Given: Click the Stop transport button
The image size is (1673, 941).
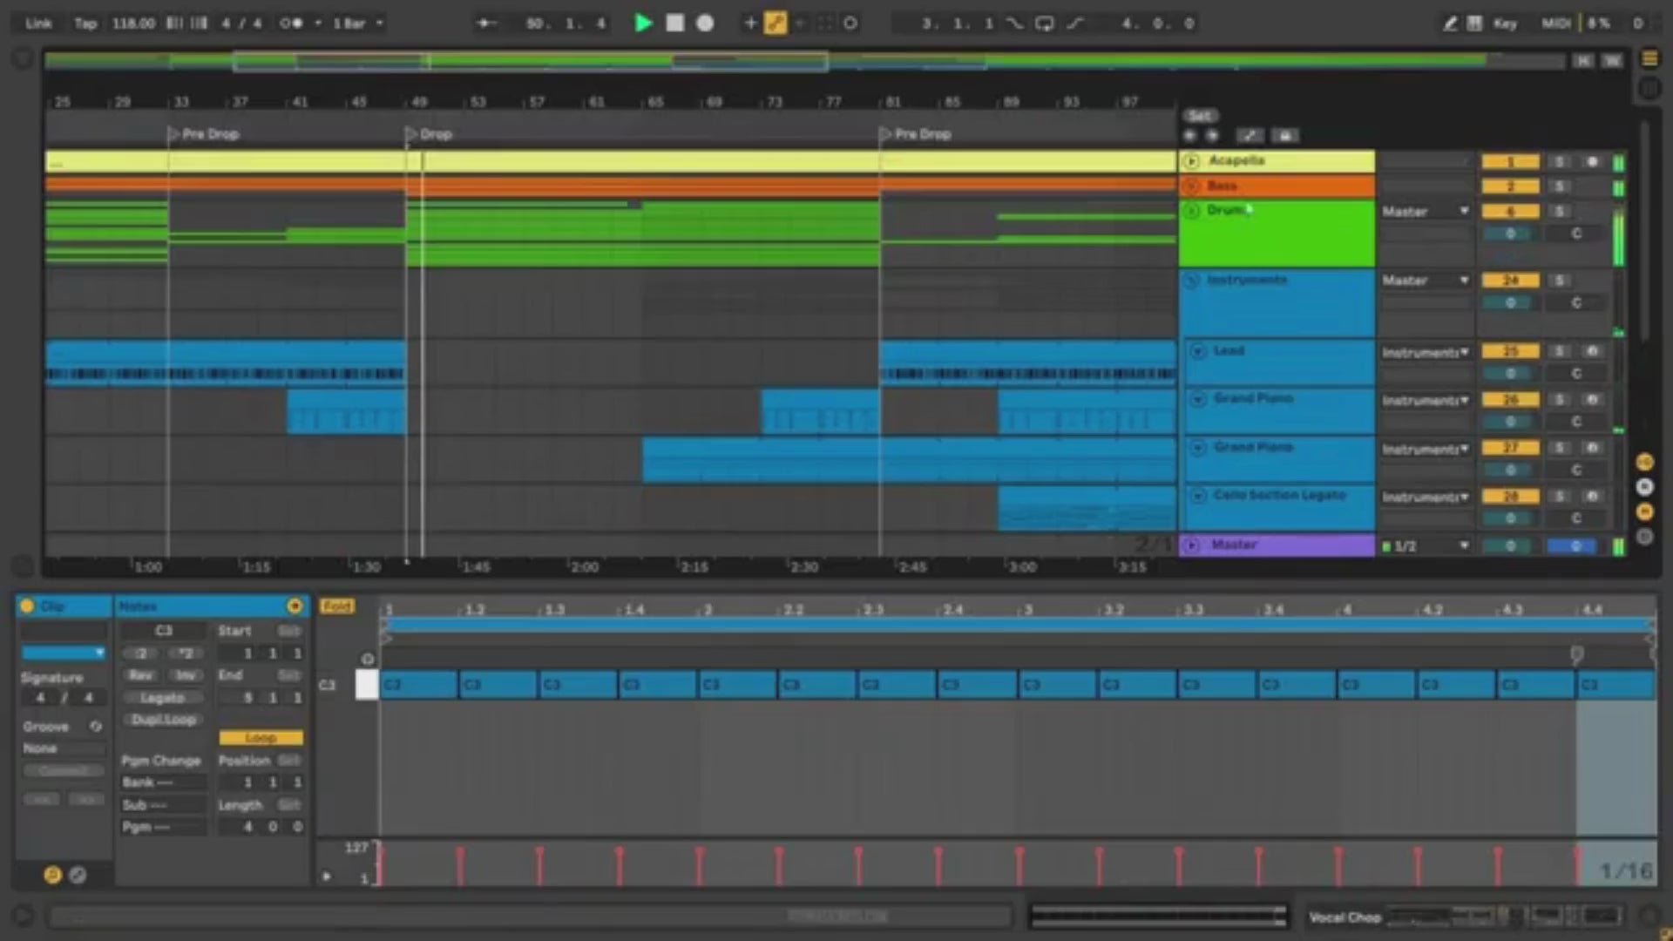Looking at the screenshot, I should (674, 24).
